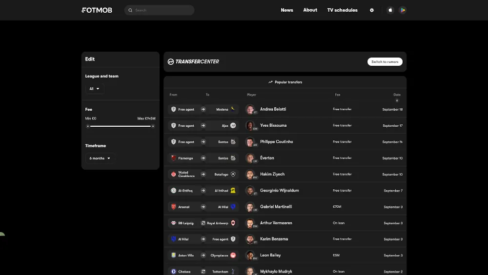Click the transfer arrow in Bissouma row

pos(203,125)
